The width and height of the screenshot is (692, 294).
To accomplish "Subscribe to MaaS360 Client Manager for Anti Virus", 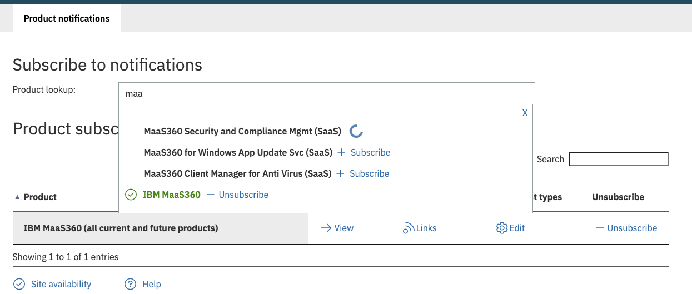I will tap(369, 173).
